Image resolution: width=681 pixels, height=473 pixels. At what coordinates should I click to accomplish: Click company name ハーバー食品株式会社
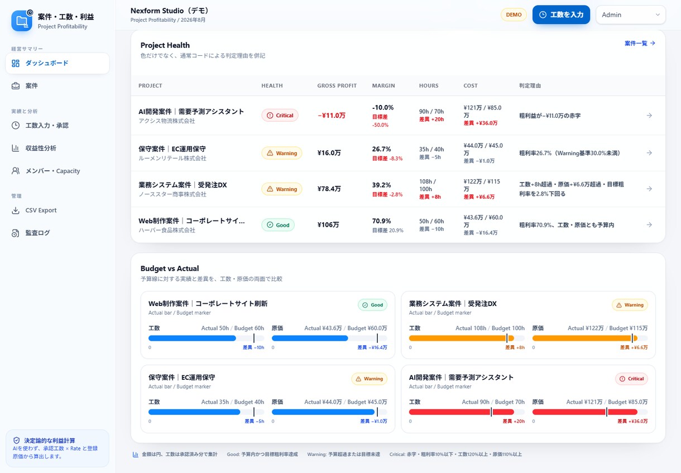click(x=167, y=230)
